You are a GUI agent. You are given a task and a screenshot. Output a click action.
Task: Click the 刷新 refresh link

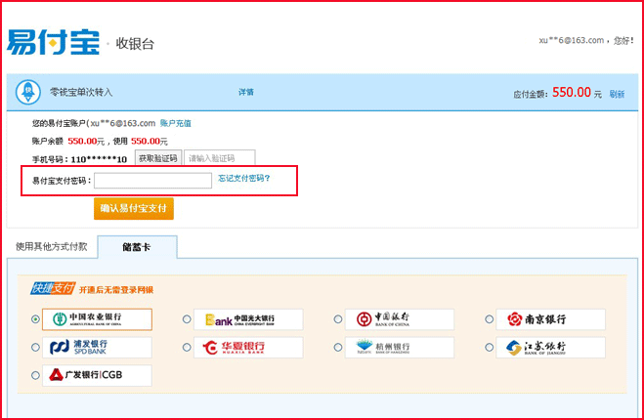(617, 94)
